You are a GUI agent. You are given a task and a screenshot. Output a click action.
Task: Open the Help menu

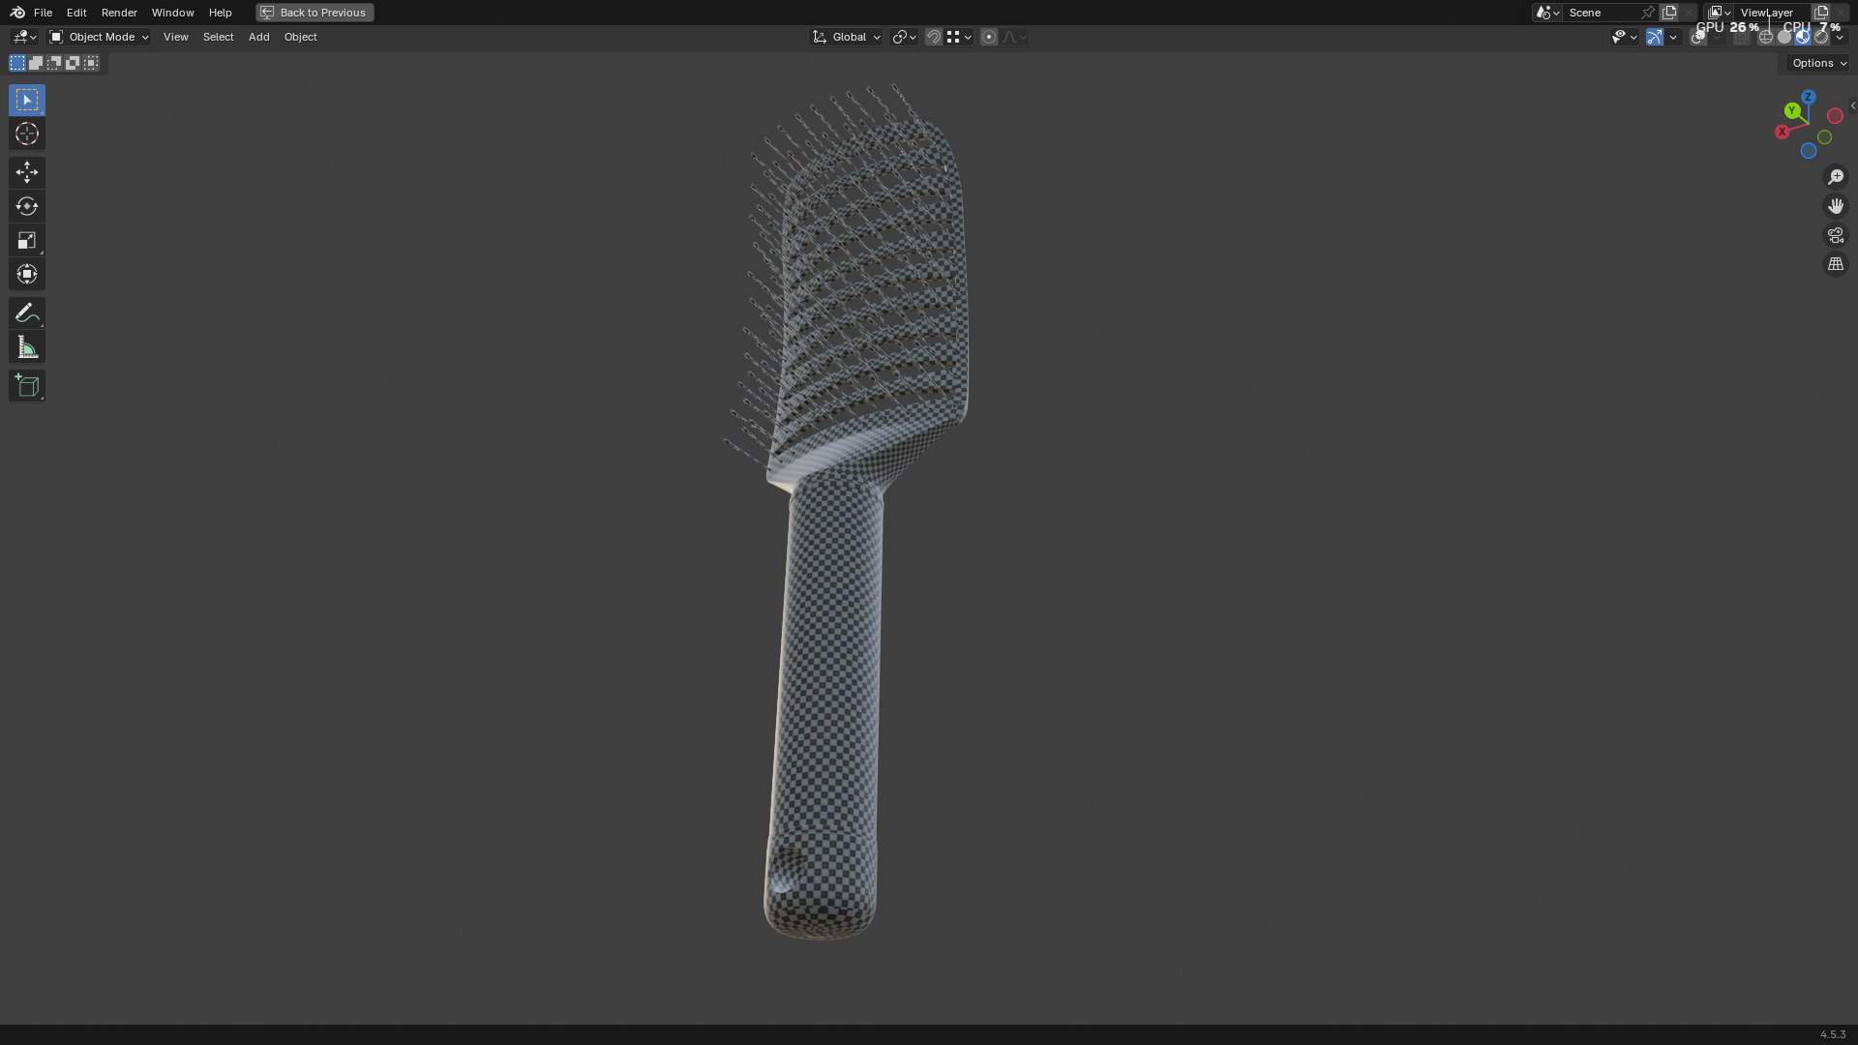click(220, 13)
